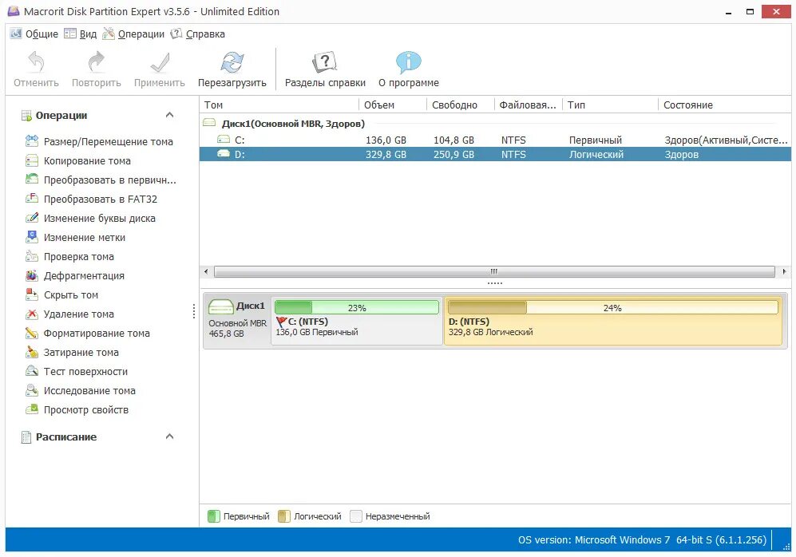796x557 pixels.
Task: Collapse the Расписание panel chevron
Action: coord(169,437)
